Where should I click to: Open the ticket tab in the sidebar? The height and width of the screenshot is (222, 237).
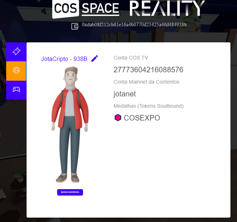pos(16,51)
